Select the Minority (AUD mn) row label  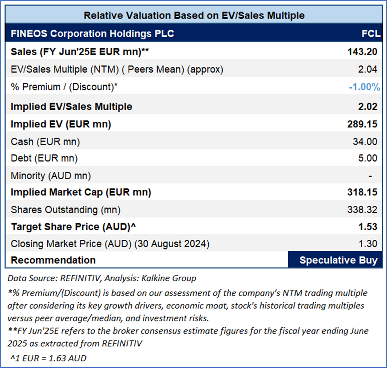pyautogui.click(x=51, y=176)
